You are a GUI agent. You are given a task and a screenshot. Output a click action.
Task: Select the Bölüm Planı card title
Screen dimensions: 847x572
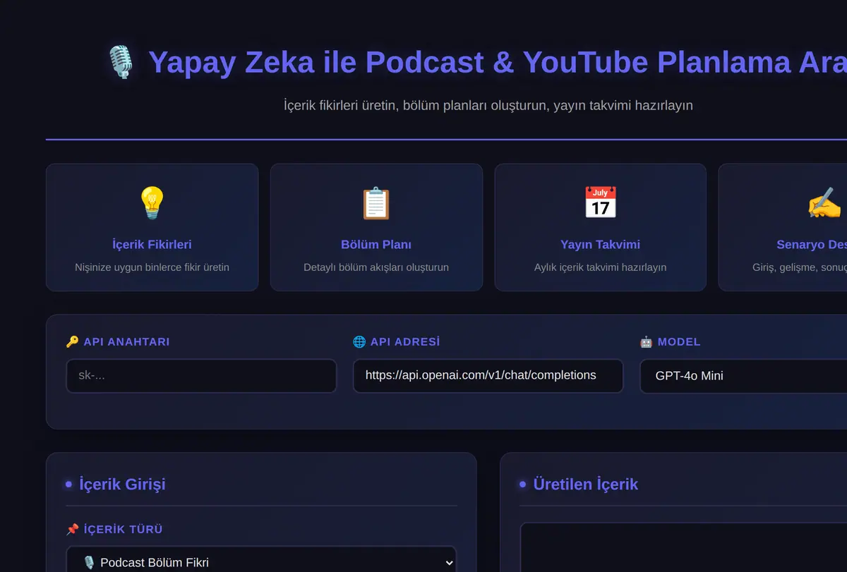click(x=376, y=245)
